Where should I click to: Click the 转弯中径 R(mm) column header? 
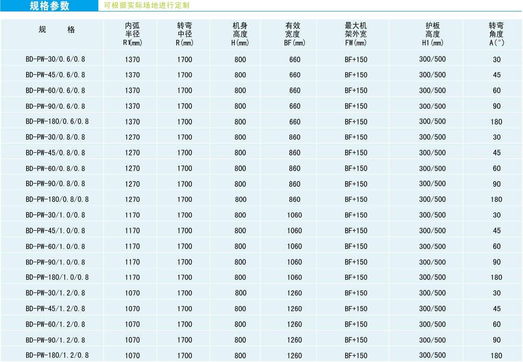point(185,34)
